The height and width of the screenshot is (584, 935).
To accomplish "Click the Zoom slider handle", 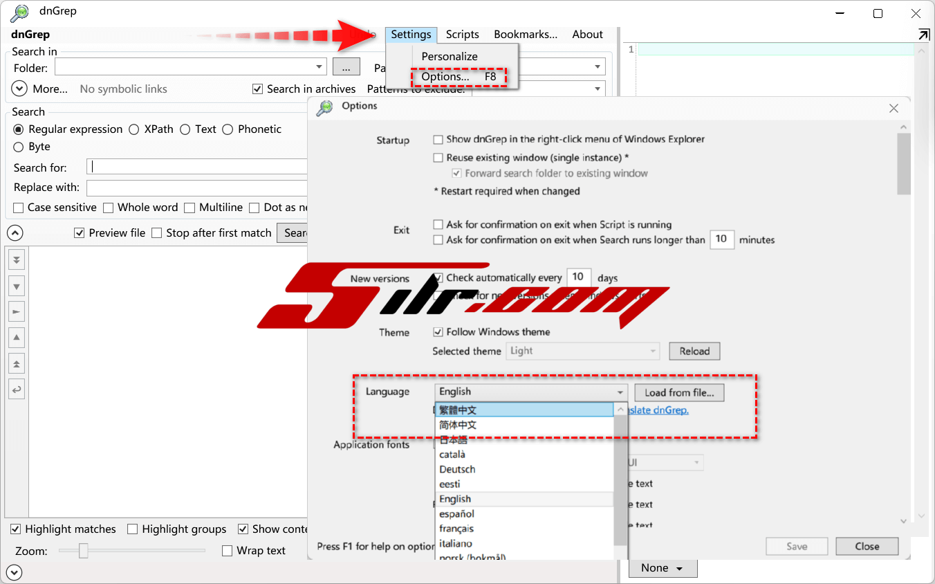I will [84, 551].
